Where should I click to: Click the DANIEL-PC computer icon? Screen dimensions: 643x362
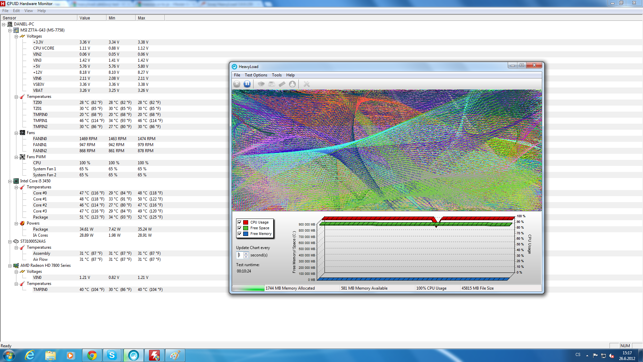coord(10,24)
